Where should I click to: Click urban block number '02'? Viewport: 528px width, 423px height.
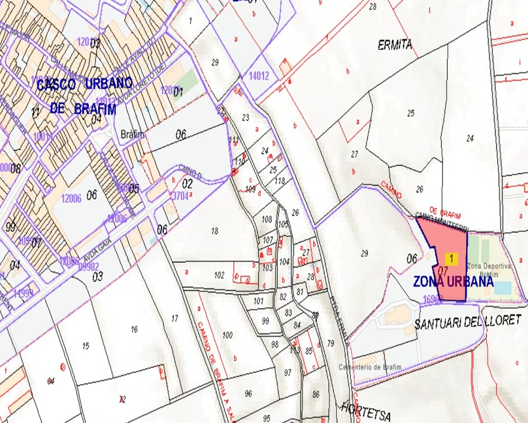[x=187, y=183]
